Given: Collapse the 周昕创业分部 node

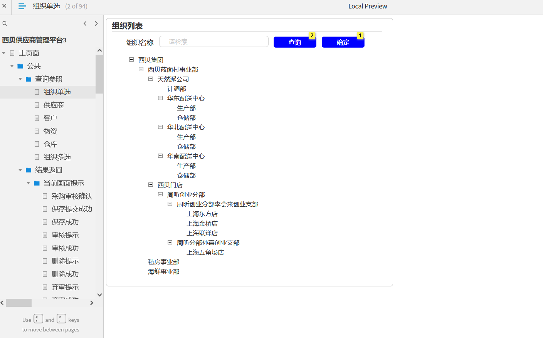Looking at the screenshot, I should [160, 194].
